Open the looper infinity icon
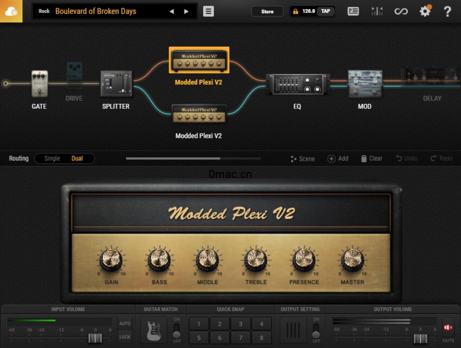The image size is (461, 348). pyautogui.click(x=401, y=11)
